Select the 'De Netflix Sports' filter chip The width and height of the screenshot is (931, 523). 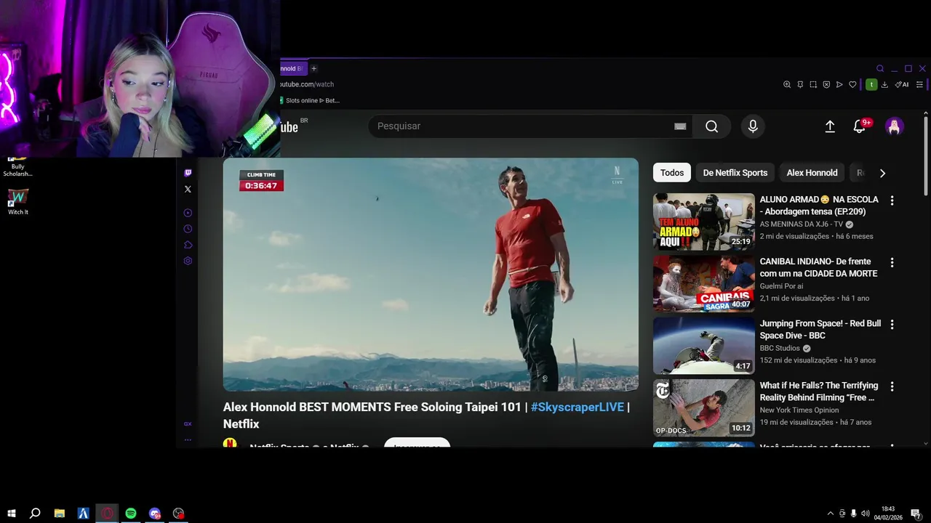coord(735,173)
